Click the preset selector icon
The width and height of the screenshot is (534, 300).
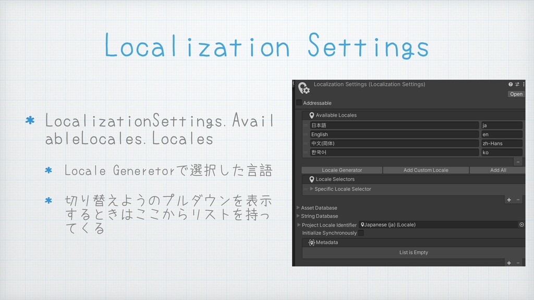(517, 84)
